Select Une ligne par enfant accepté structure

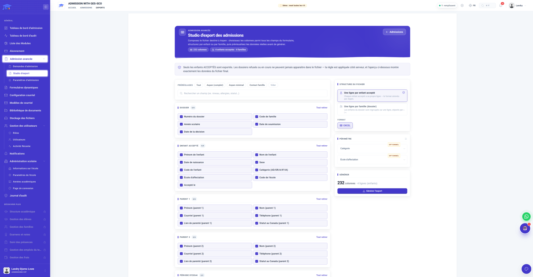click(x=372, y=95)
